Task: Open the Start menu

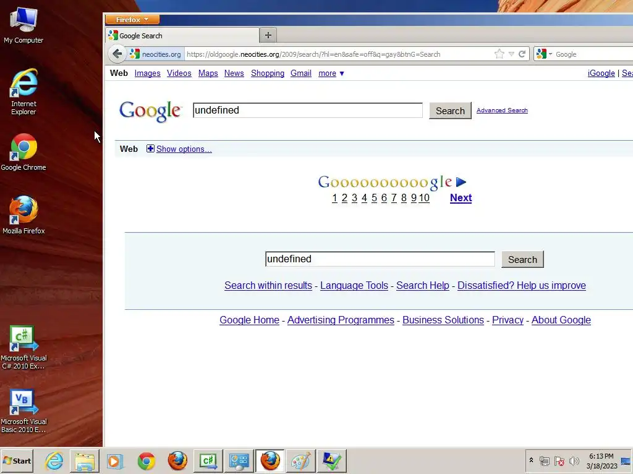Action: point(17,460)
